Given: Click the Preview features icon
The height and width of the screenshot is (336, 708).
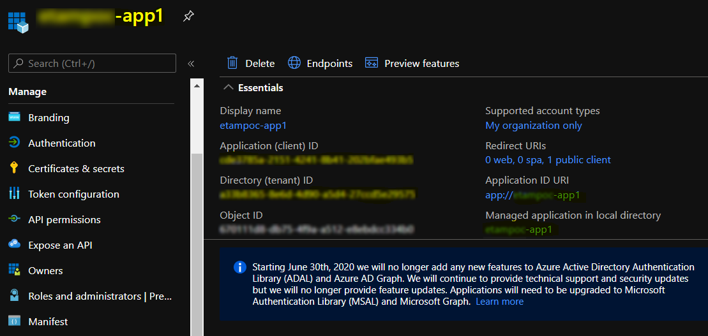Looking at the screenshot, I should pyautogui.click(x=371, y=62).
